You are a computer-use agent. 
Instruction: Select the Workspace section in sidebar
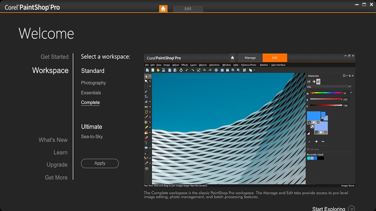click(x=50, y=70)
